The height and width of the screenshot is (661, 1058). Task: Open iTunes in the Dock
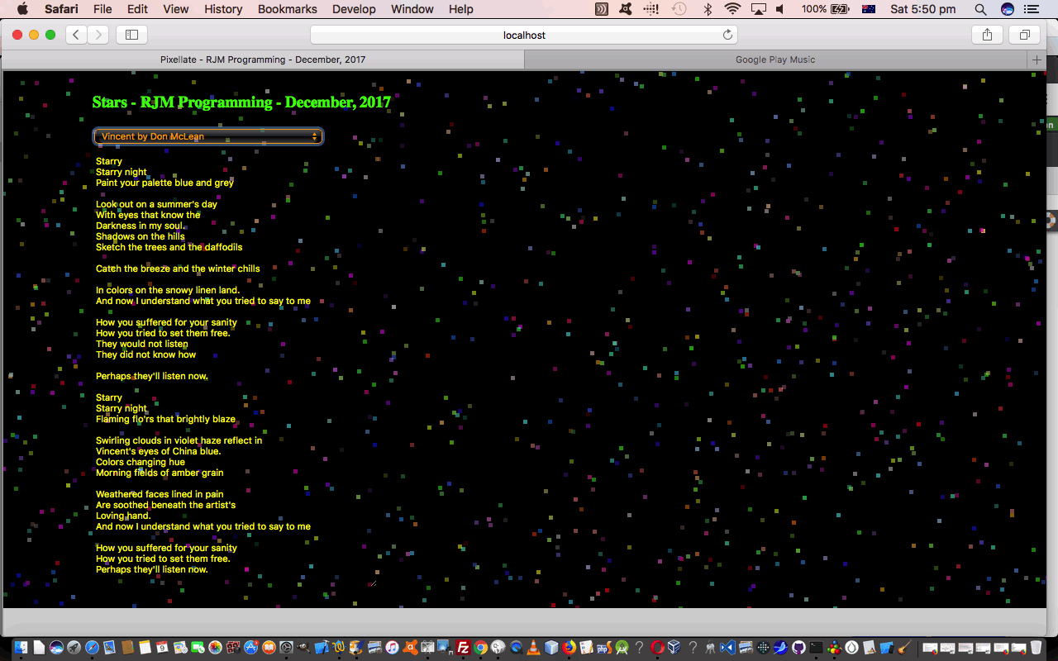(x=392, y=647)
